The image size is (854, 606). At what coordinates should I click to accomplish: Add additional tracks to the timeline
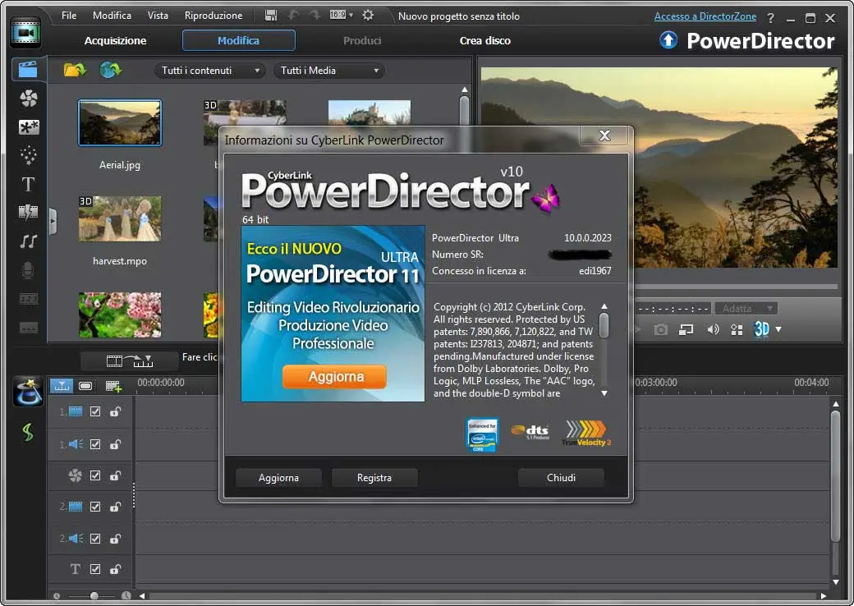point(112,385)
